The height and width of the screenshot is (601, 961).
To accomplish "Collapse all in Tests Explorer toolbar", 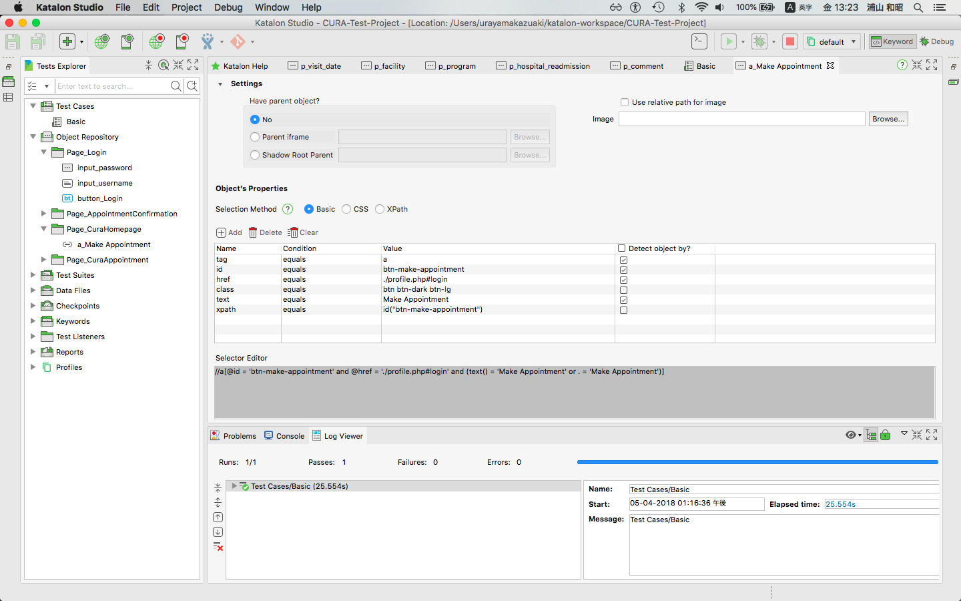I will (x=148, y=65).
